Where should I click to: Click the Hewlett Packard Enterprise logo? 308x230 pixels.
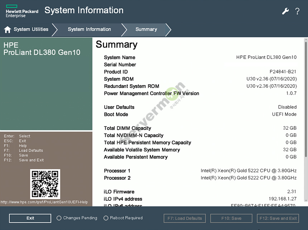tap(22, 11)
